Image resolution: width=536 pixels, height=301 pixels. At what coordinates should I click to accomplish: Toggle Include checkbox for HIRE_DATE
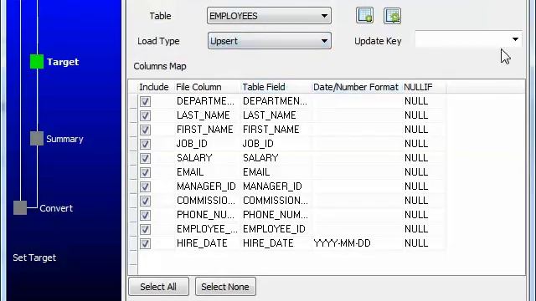click(x=145, y=243)
